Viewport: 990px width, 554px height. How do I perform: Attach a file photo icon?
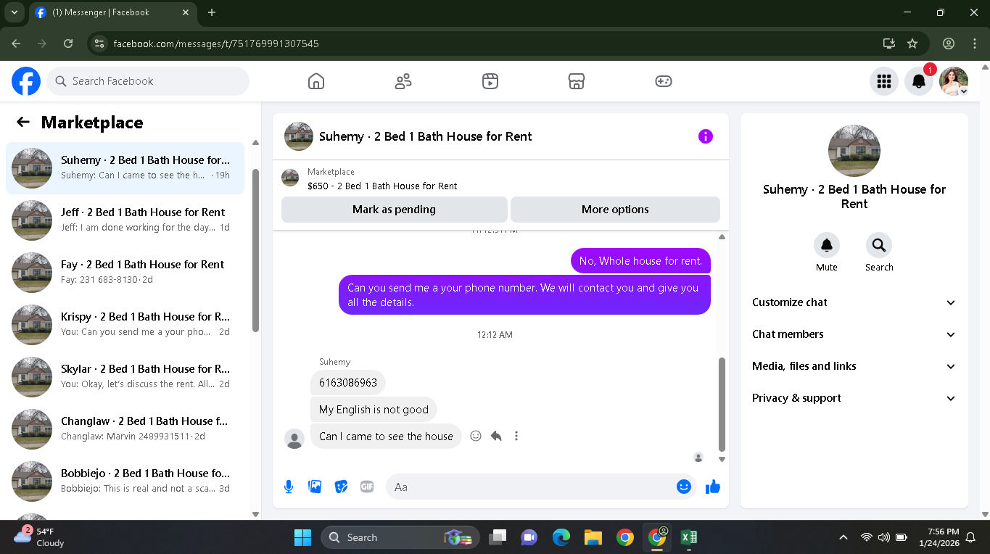tap(315, 487)
